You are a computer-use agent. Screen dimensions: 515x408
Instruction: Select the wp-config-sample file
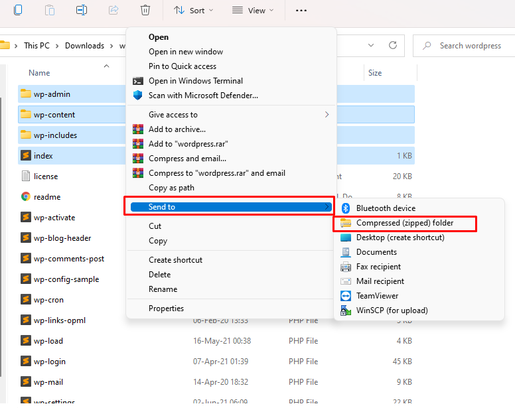(60, 279)
